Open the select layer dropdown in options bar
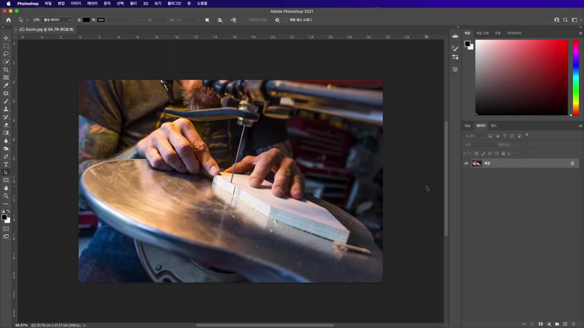Viewport: 584px width, 328px height. pyautogui.click(x=57, y=20)
